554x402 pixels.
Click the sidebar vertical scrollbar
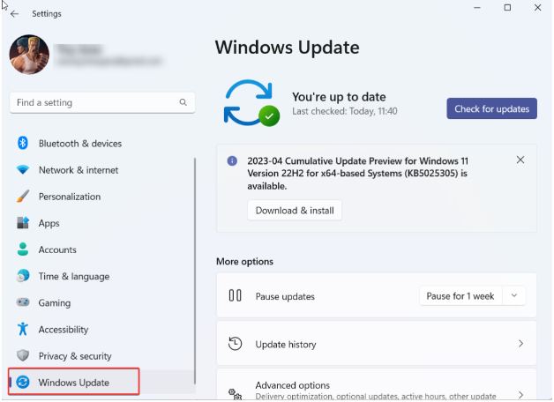[195, 272]
